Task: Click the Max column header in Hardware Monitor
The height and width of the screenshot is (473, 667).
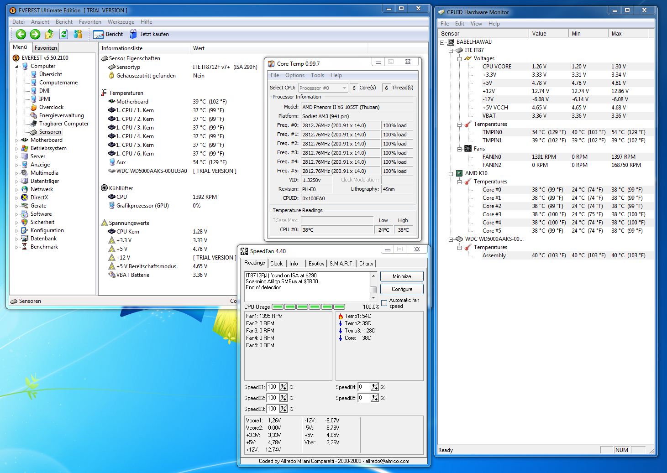Action: click(628, 34)
